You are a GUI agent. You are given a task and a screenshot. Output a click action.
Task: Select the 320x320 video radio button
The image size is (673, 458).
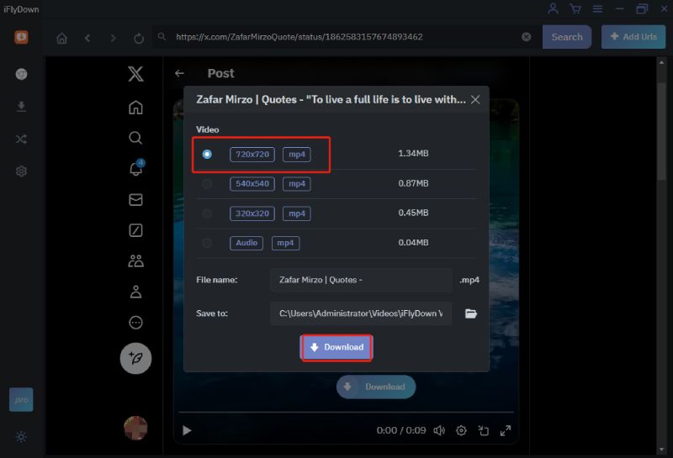point(207,213)
